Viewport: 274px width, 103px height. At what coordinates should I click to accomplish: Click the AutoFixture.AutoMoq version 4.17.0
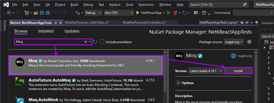coord(150,80)
